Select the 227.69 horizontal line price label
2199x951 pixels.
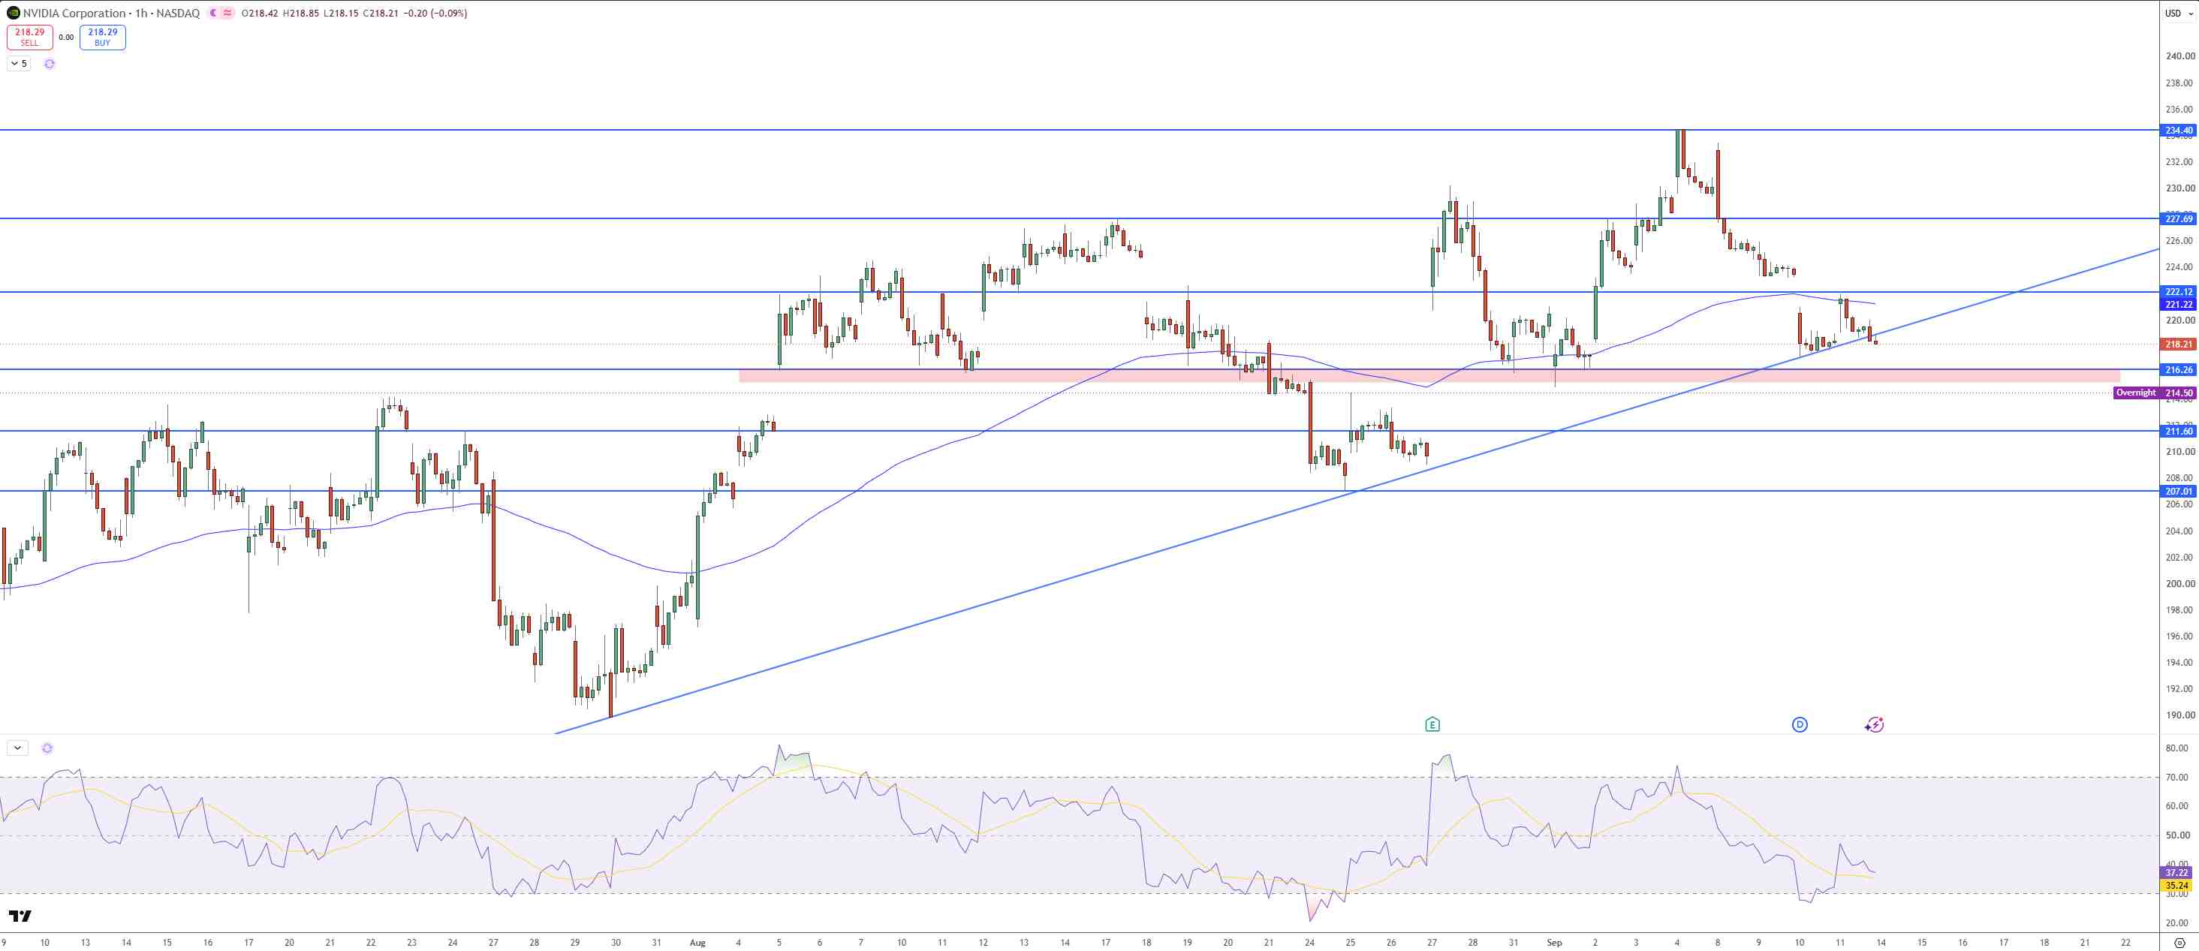tap(2179, 219)
